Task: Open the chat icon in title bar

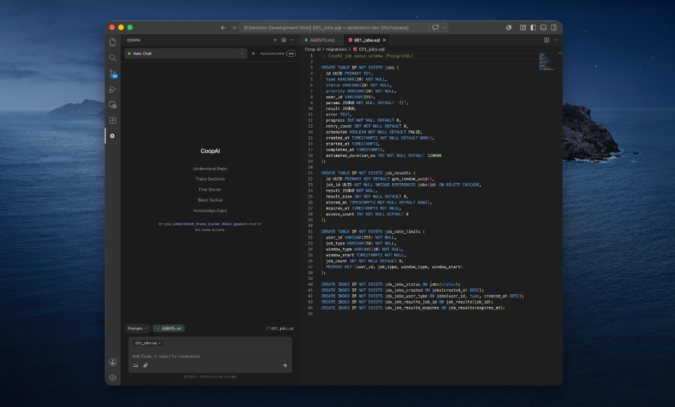Action: click(x=436, y=28)
